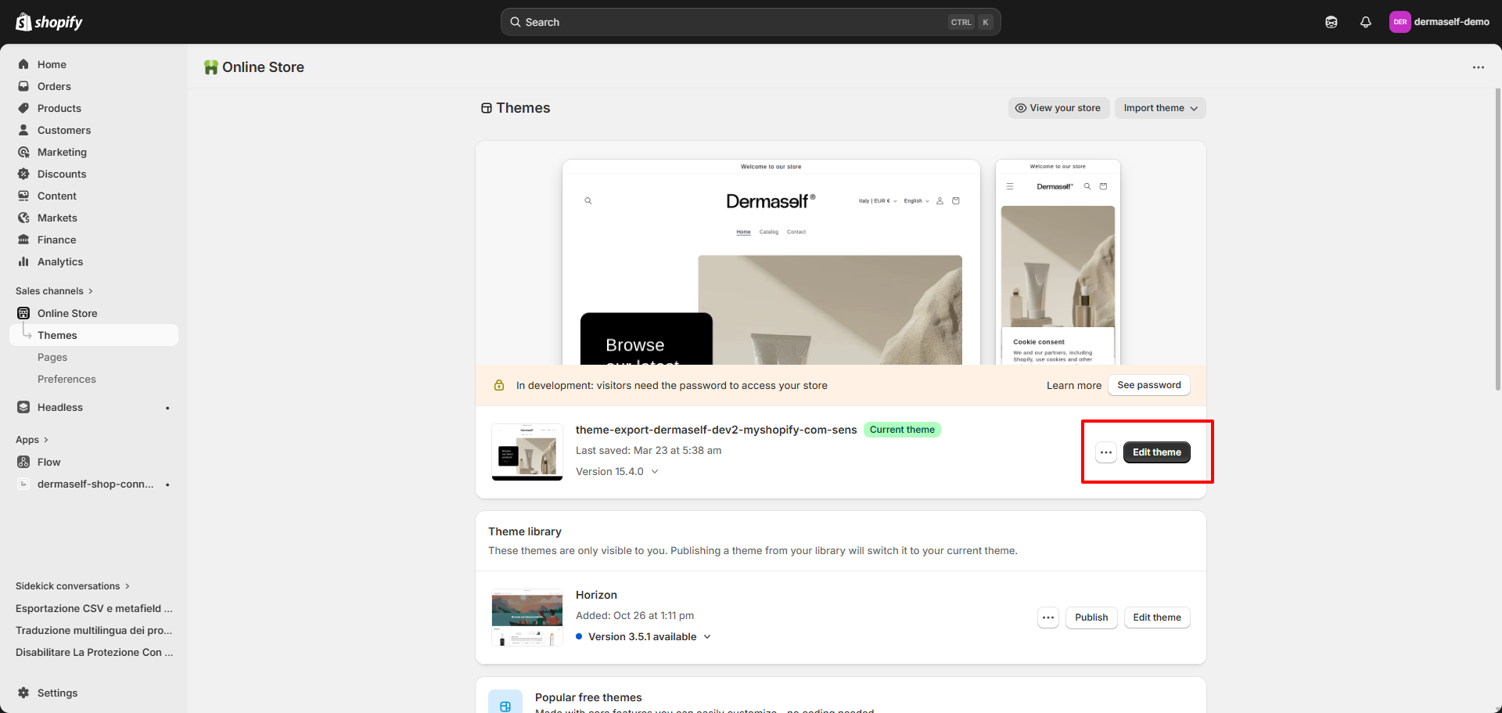Click the Products tag icon
The height and width of the screenshot is (713, 1502).
23,108
